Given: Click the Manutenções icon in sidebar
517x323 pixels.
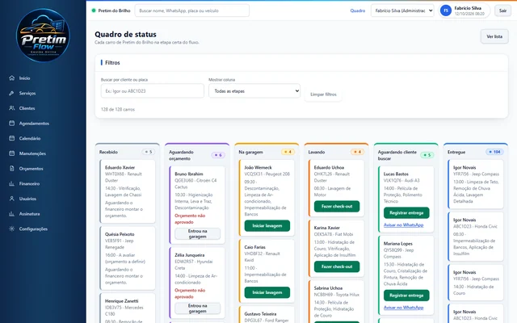Looking at the screenshot, I should click(x=12, y=153).
